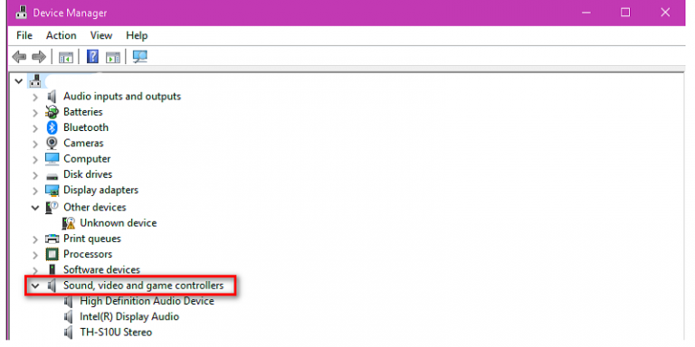Click the Bluetooth logo icon
Viewport: 695px width, 347px height.
pos(52,127)
